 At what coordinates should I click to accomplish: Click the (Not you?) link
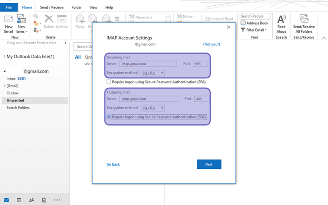[x=212, y=44]
